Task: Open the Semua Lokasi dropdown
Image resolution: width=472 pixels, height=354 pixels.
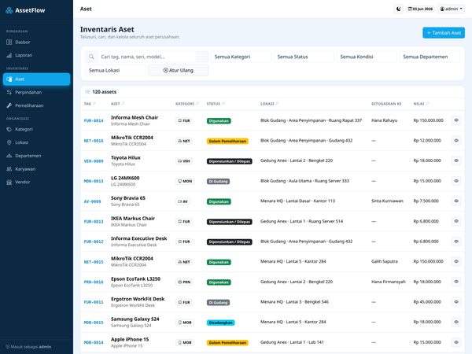Action: click(x=116, y=71)
